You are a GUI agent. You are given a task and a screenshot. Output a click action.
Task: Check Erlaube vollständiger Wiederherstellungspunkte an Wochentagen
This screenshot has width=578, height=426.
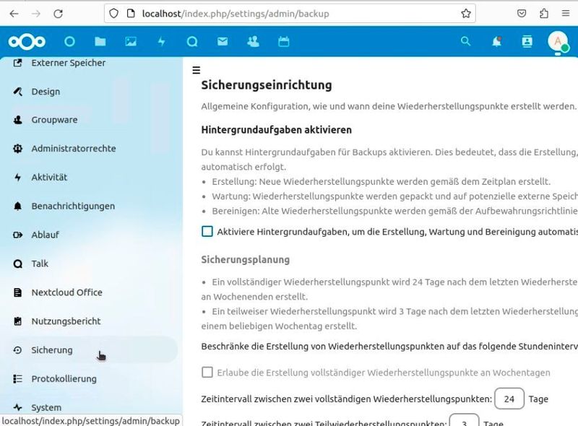pos(207,372)
